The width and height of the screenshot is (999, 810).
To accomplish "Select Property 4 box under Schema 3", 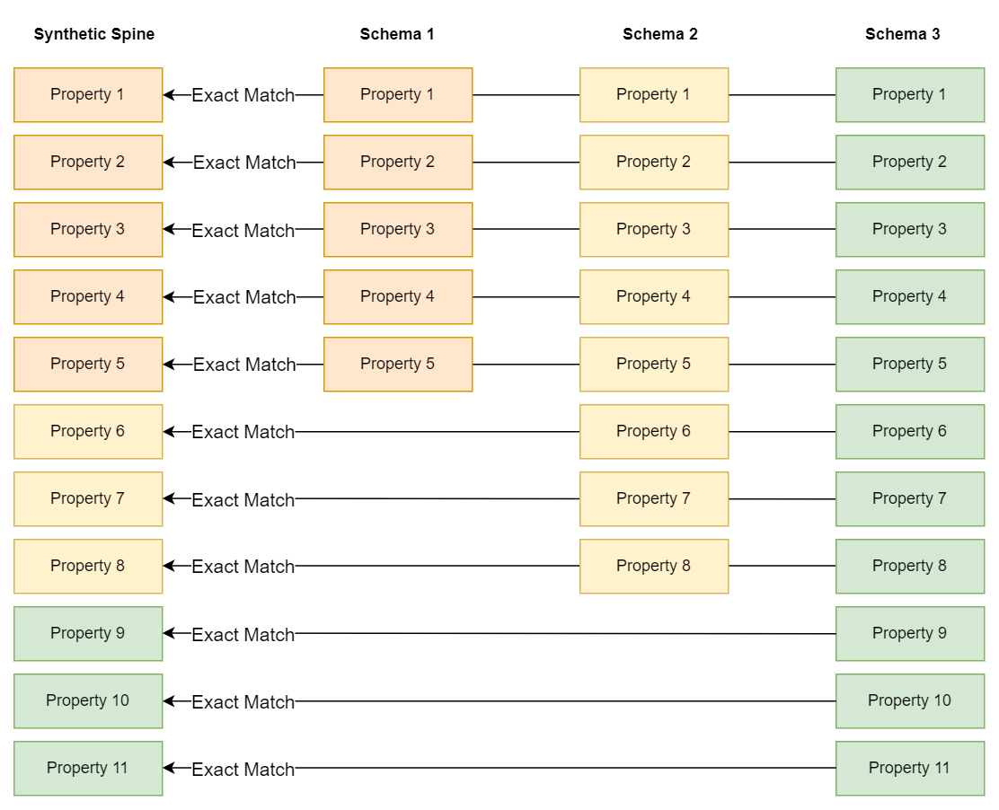I will pos(910,297).
